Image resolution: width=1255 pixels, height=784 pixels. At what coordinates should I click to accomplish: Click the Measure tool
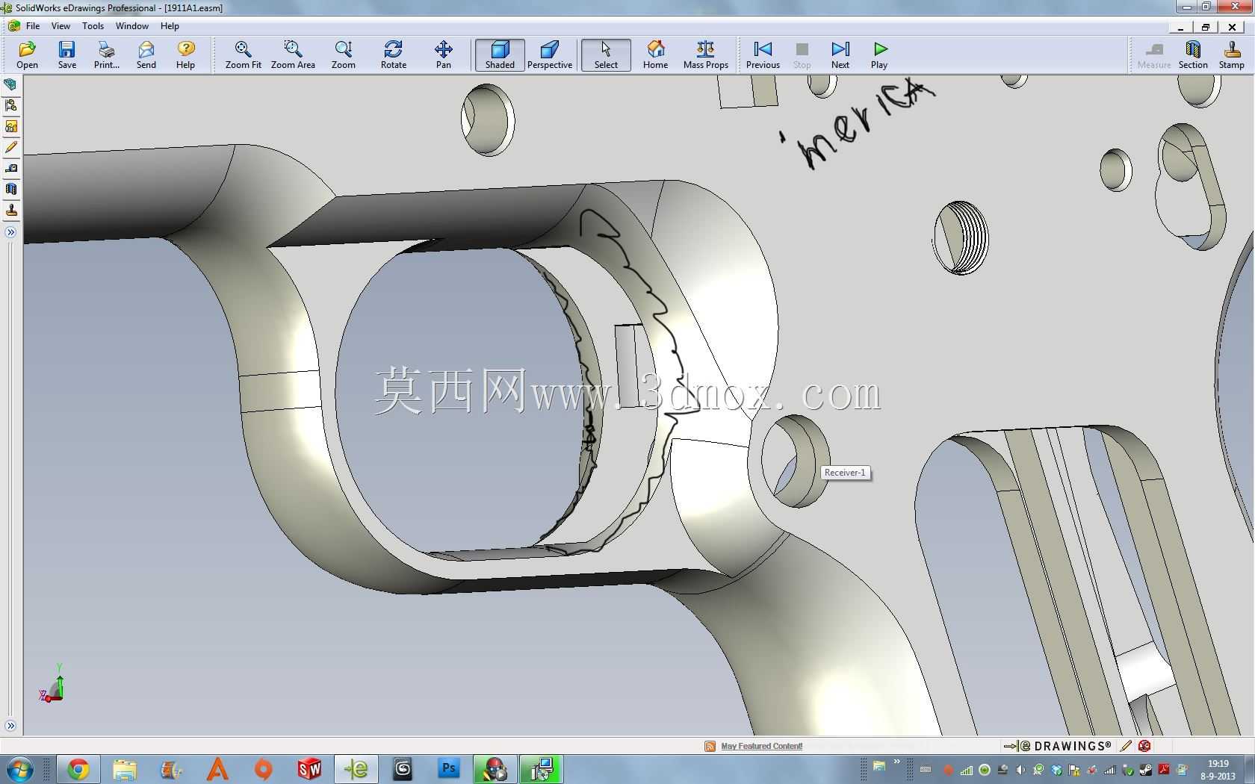click(1154, 55)
